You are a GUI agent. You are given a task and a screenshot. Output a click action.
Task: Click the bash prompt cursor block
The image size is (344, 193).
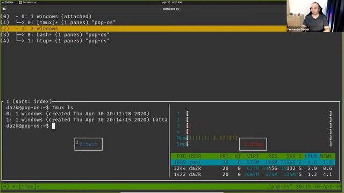[x=53, y=126]
